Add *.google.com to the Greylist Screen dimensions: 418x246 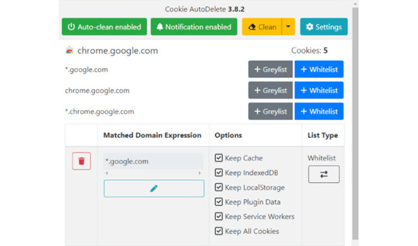270,69
